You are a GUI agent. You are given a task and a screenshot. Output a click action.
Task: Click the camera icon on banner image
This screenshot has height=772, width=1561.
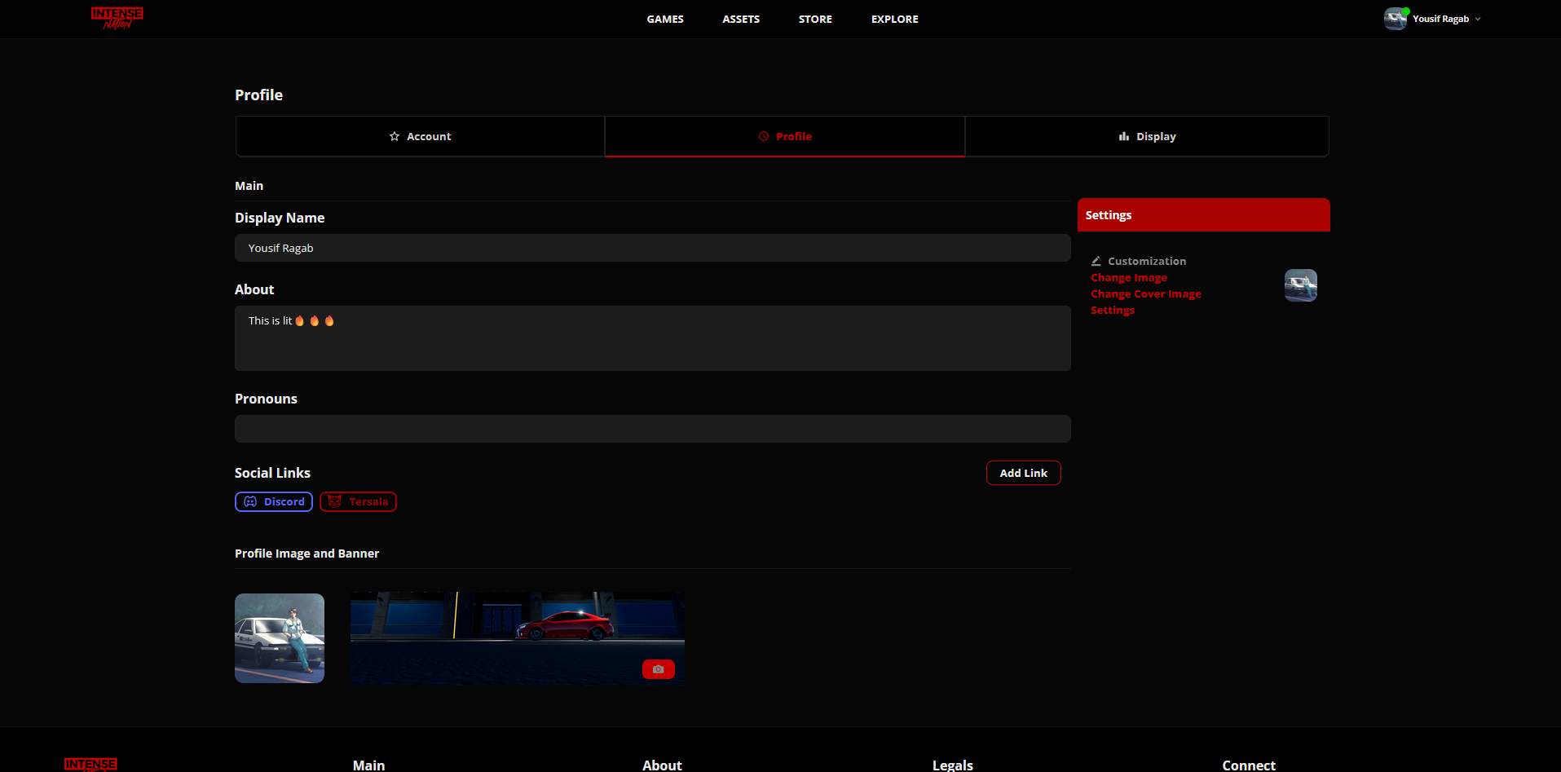pyautogui.click(x=658, y=669)
